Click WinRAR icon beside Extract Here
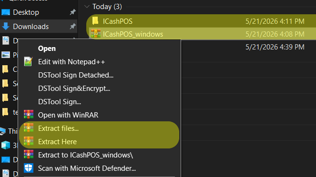Image resolution: width=316 pixels, height=177 pixels. click(29, 141)
